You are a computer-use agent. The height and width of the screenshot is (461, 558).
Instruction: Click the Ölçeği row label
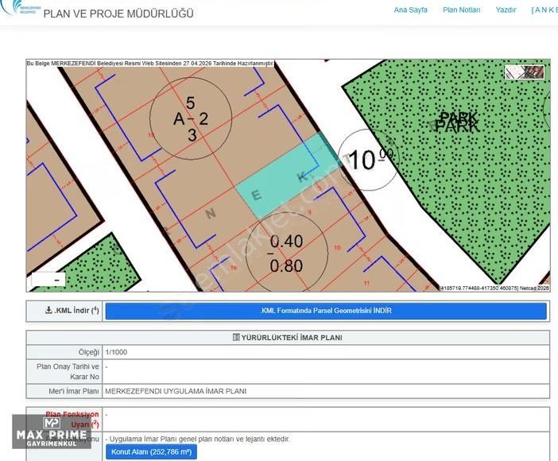[x=88, y=352]
